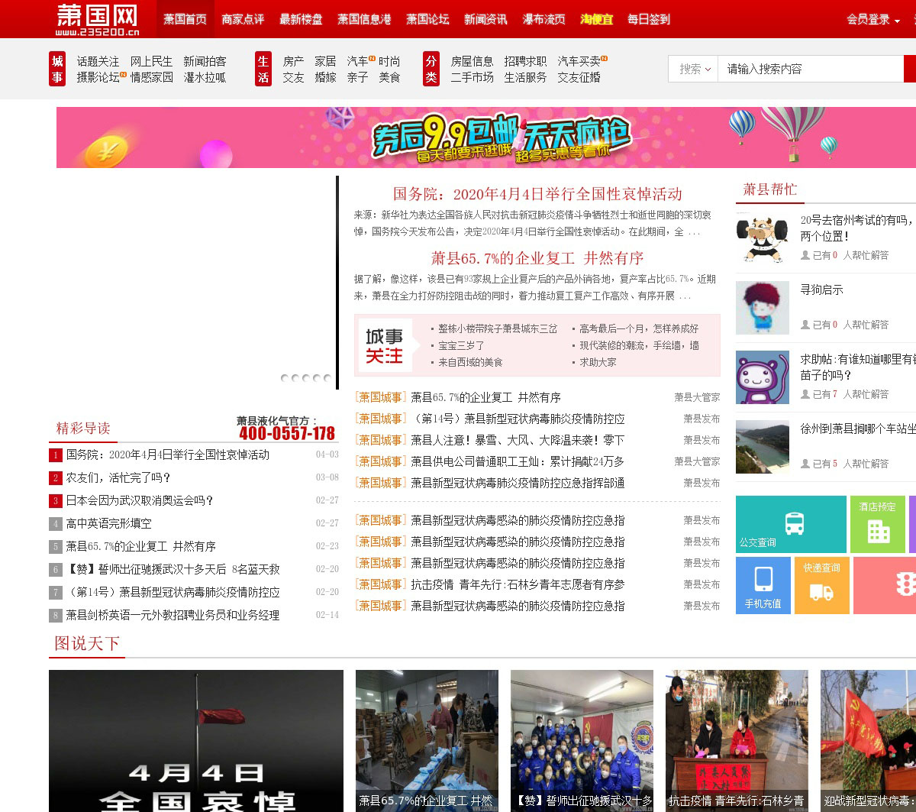
Task: Open 萧国论坛 in top navigation
Action: (427, 19)
